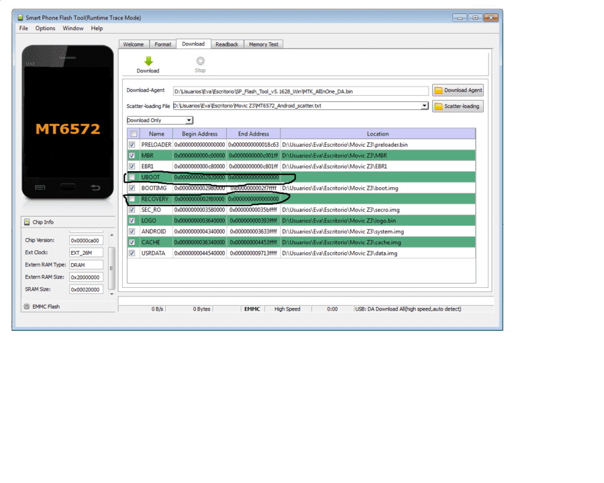This screenshot has width=604, height=483.
Task: Check the UBOOT partition checkbox
Action: coord(132,177)
